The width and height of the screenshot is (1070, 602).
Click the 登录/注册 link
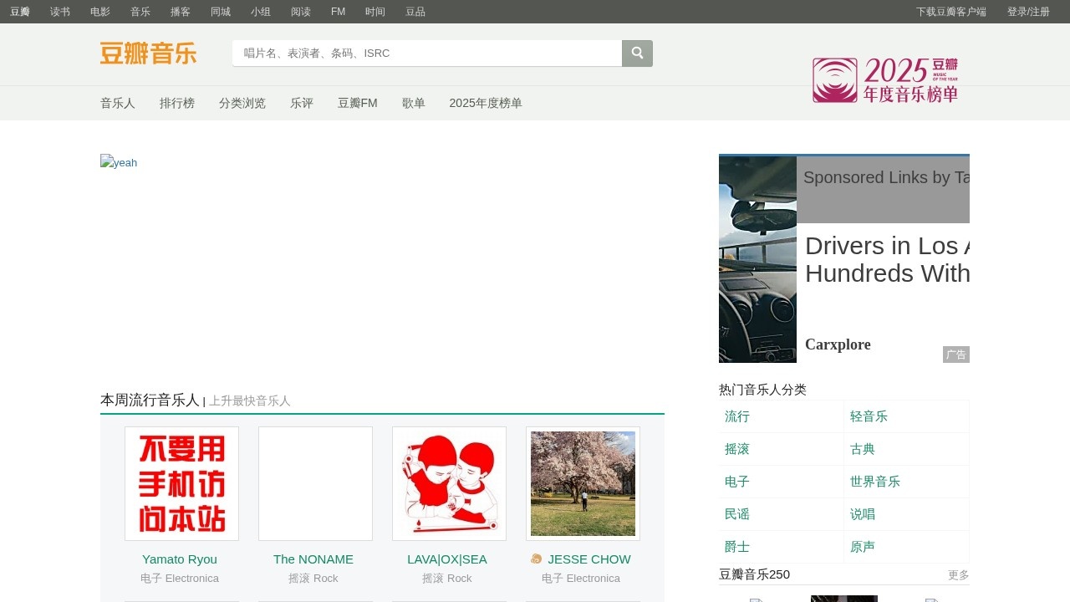[x=1030, y=12]
